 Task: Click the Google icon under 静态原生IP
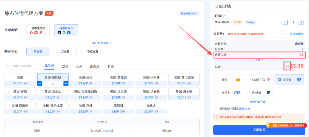click(x=64, y=33)
